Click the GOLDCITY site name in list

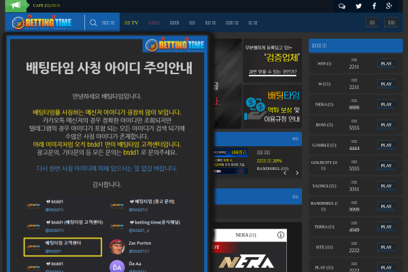coord(324,165)
